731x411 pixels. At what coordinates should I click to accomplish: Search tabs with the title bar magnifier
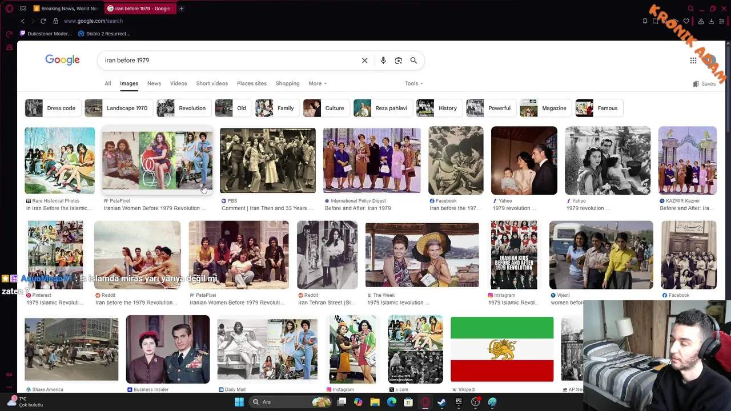[x=690, y=9]
